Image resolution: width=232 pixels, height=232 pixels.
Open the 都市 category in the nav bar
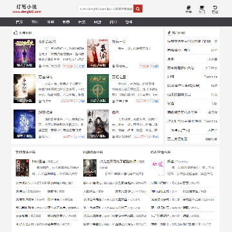[66, 22]
